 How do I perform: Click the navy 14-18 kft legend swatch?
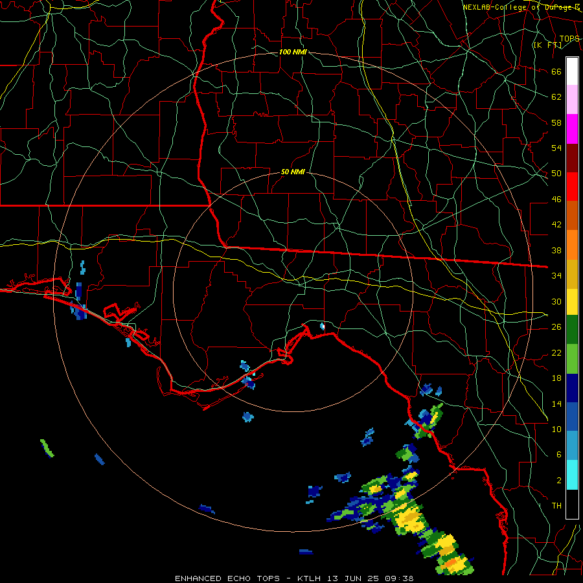(x=572, y=388)
